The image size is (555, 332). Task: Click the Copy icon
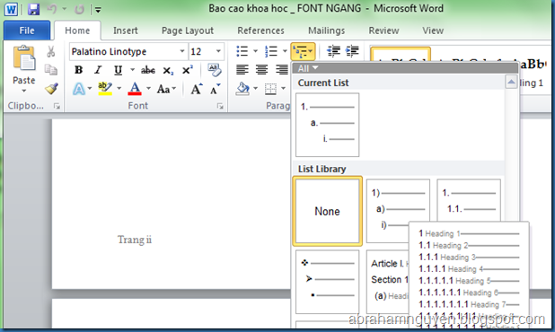(51, 70)
